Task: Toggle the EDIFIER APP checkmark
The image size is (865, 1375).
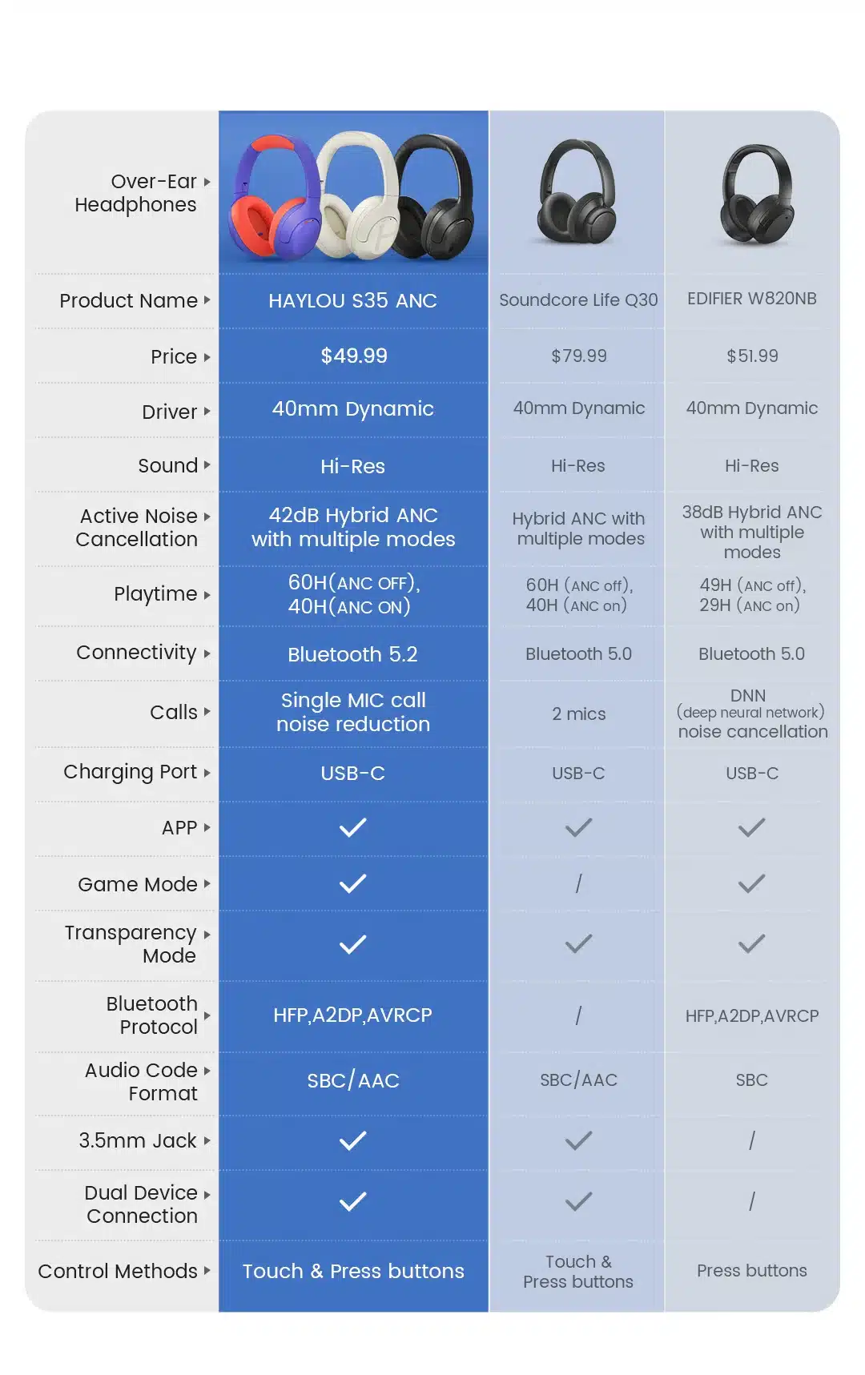Action: (751, 827)
